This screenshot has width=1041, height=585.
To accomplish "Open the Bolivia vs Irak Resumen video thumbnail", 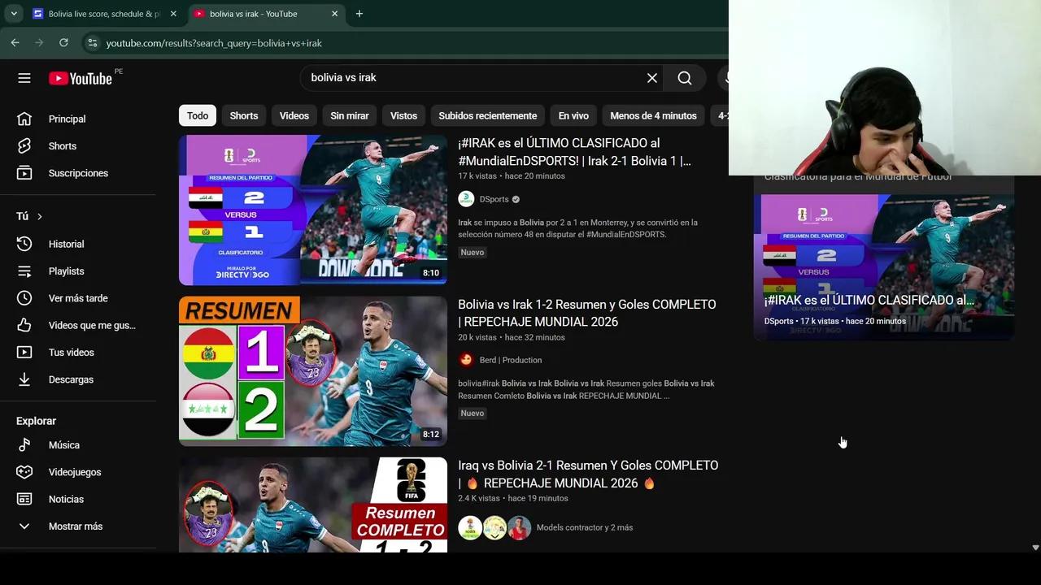I will coord(312,370).
